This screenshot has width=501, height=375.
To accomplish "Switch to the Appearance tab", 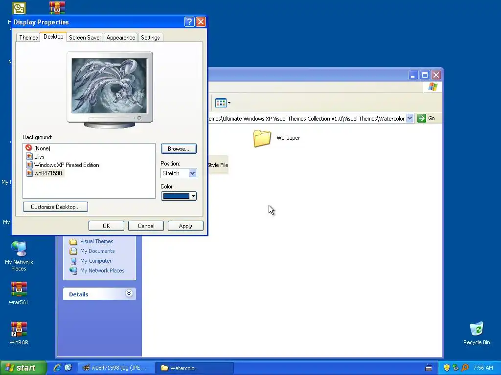I will [x=121, y=37].
